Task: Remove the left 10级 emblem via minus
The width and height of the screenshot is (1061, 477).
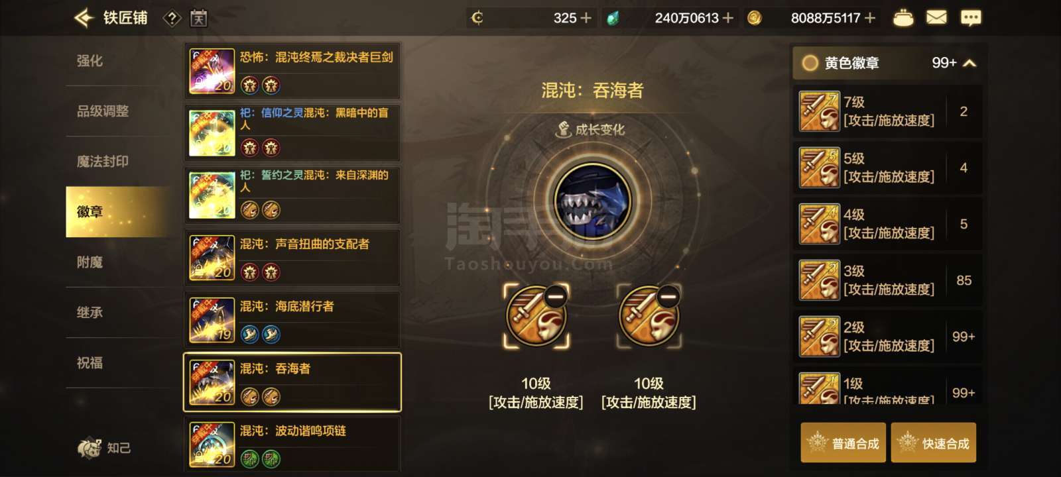Action: [x=556, y=297]
